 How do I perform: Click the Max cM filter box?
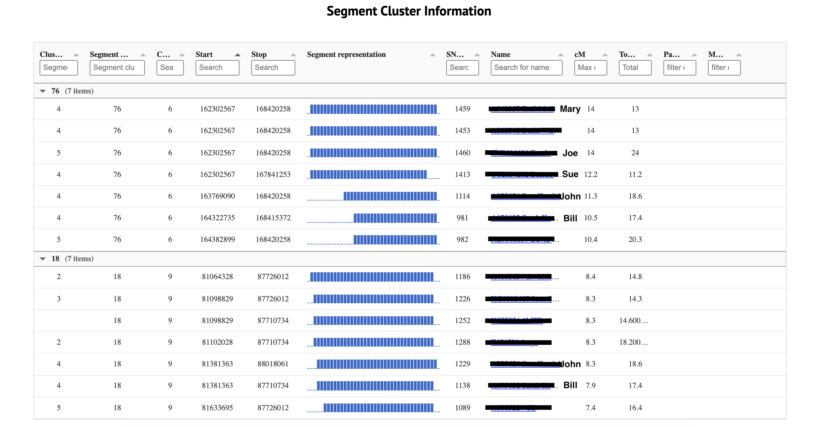(590, 67)
